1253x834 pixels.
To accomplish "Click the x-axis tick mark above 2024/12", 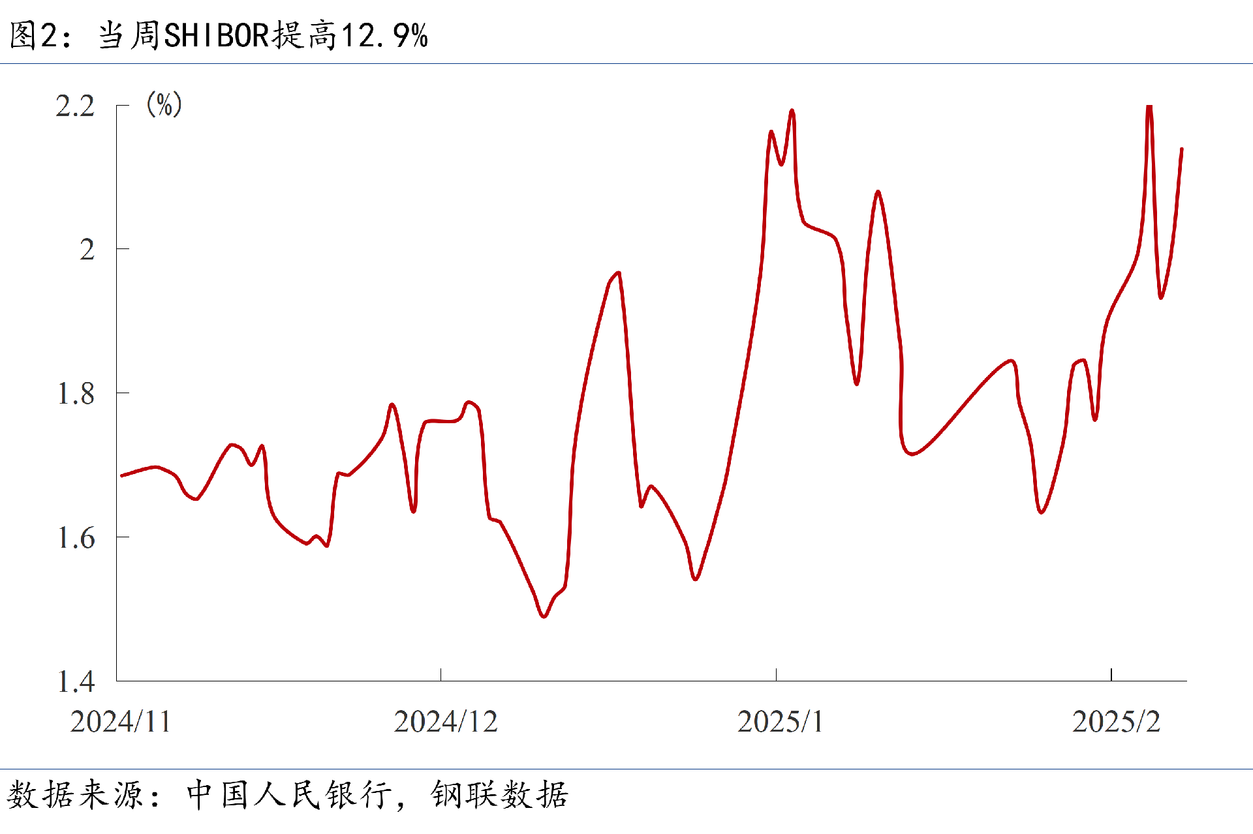I will (441, 674).
